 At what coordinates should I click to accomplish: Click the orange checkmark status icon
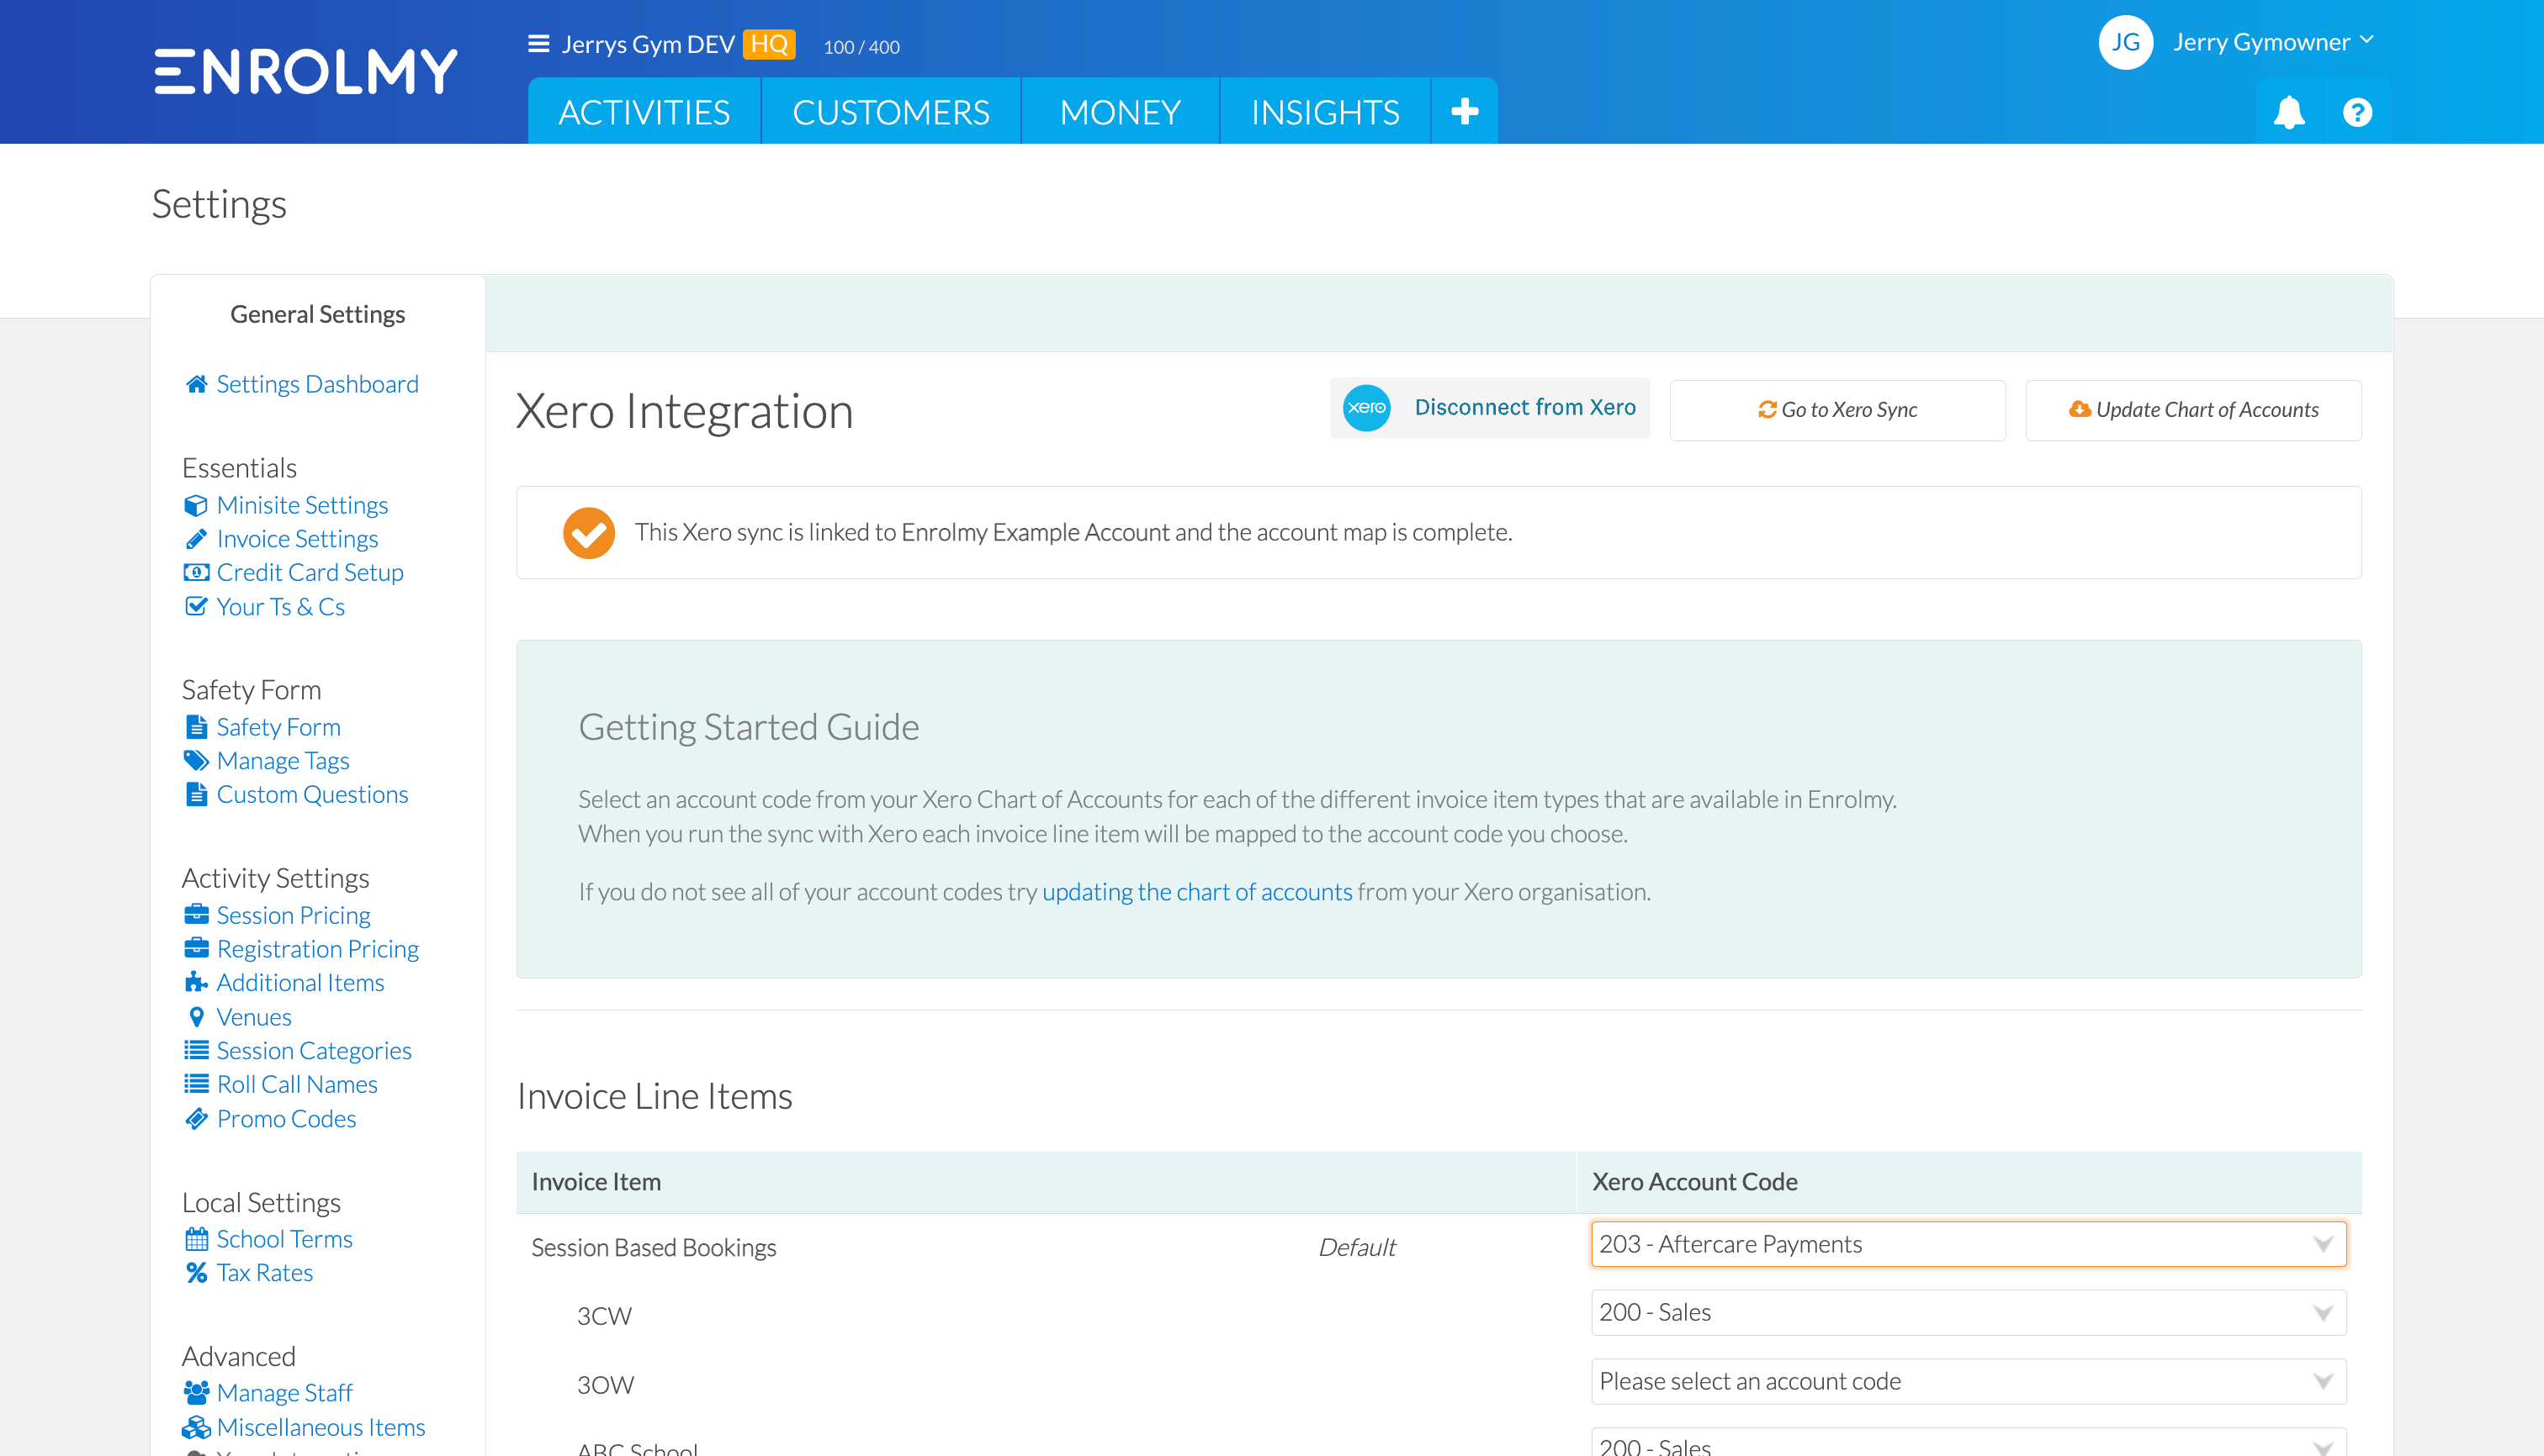588,532
